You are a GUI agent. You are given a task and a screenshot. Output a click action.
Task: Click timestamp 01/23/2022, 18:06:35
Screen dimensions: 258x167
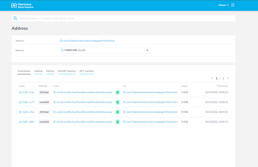click(x=216, y=102)
